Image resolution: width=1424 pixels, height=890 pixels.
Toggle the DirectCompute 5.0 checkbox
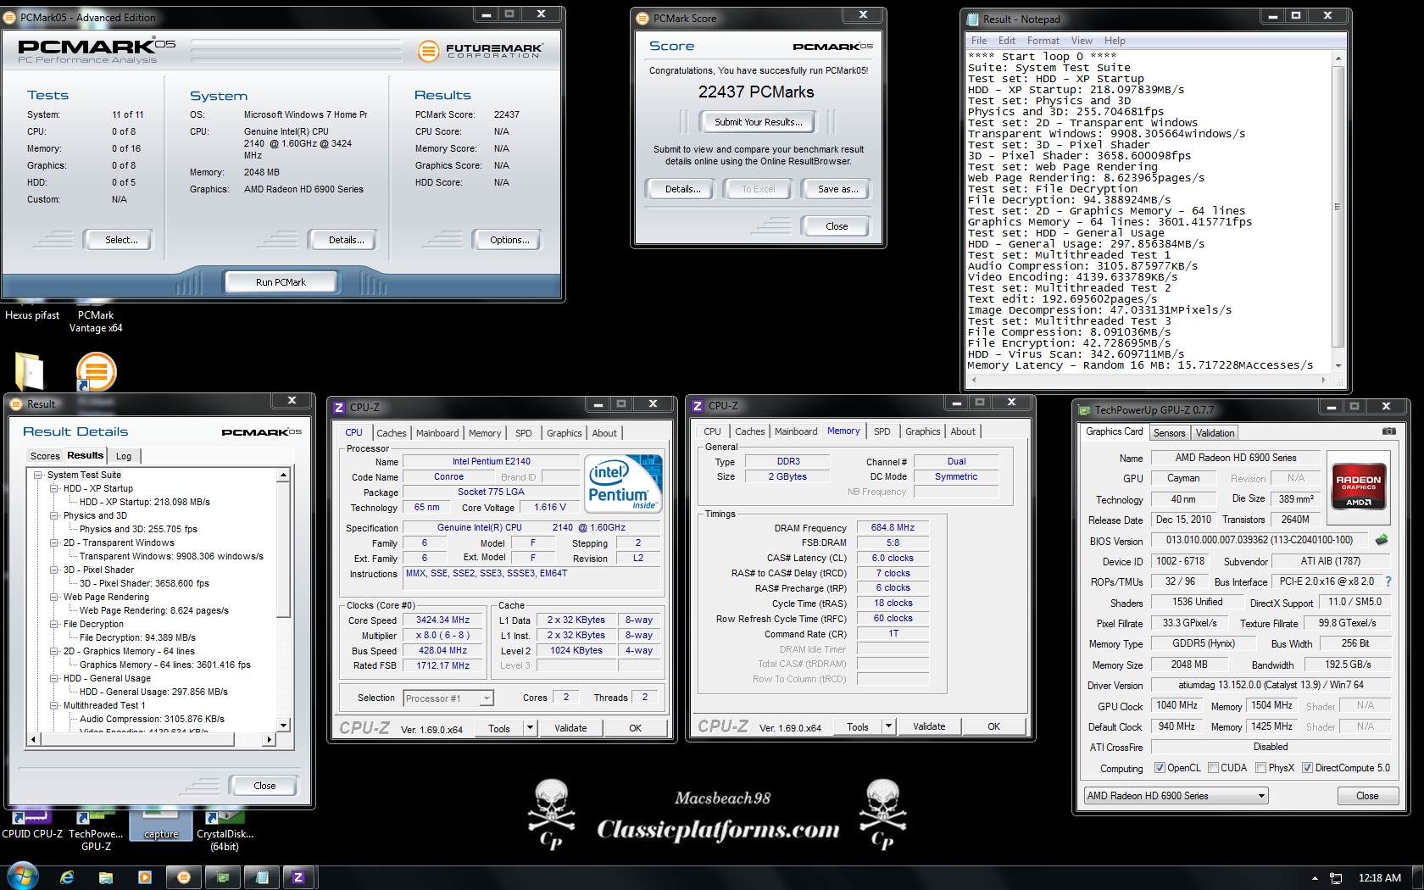[x=1307, y=768]
